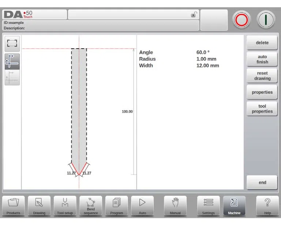Click the fit-to-screen zoom icon

point(12,44)
